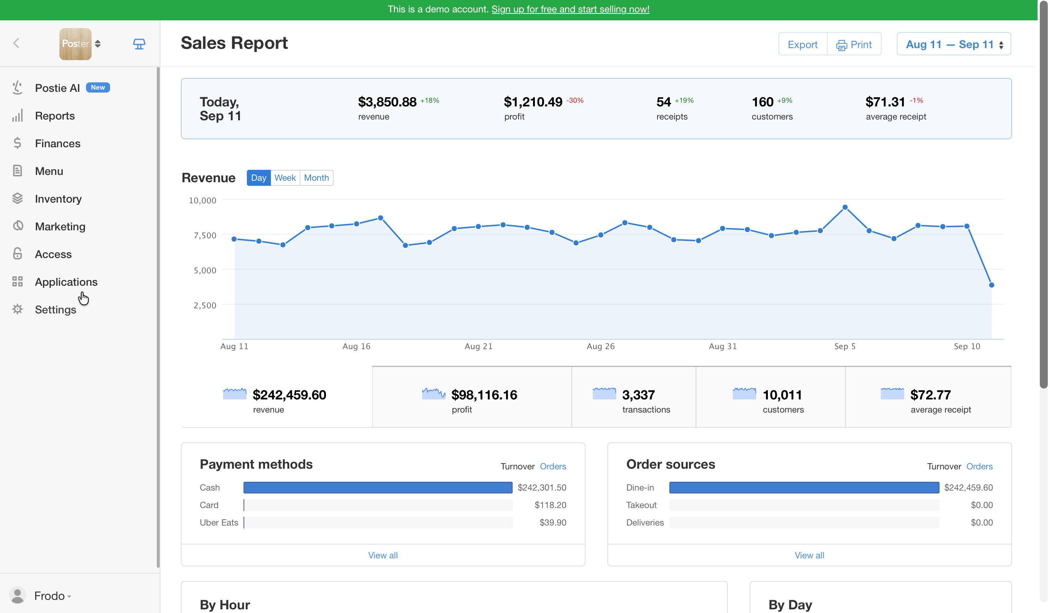Select the 10,011 customers tab
This screenshot has height=613, width=1050.
point(770,397)
